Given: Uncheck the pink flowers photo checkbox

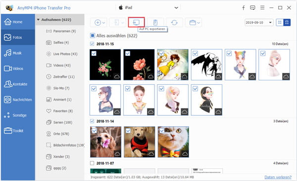Looking at the screenshot, I should tap(94, 53).
